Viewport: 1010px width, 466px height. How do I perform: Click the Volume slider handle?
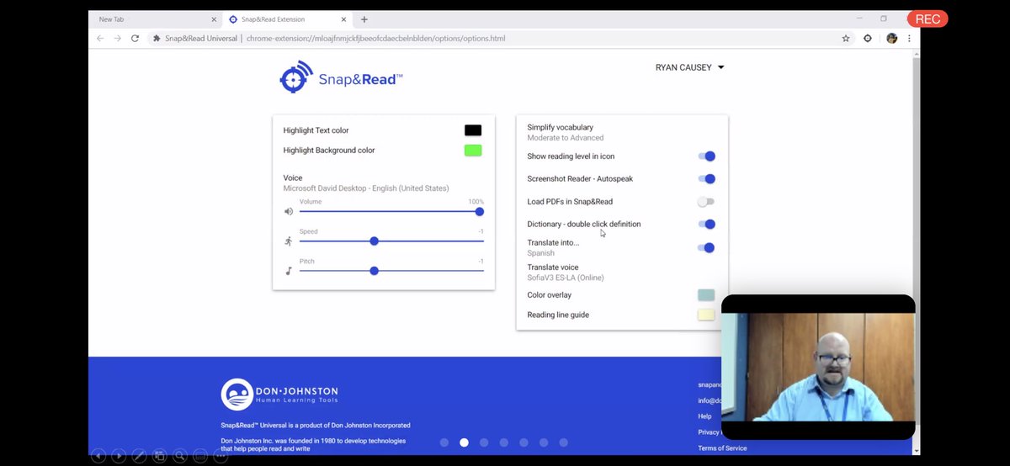pyautogui.click(x=480, y=212)
